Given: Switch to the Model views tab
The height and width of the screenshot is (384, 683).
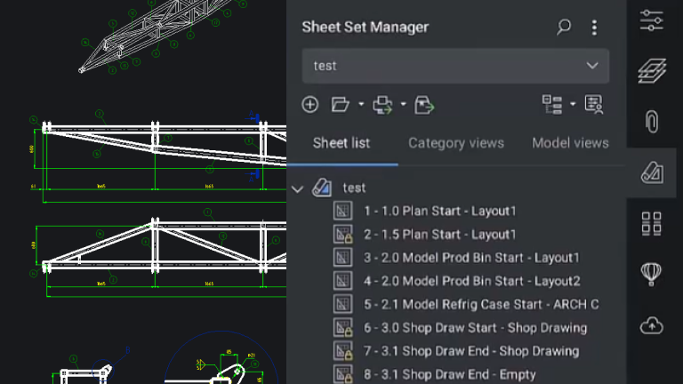Looking at the screenshot, I should [570, 143].
